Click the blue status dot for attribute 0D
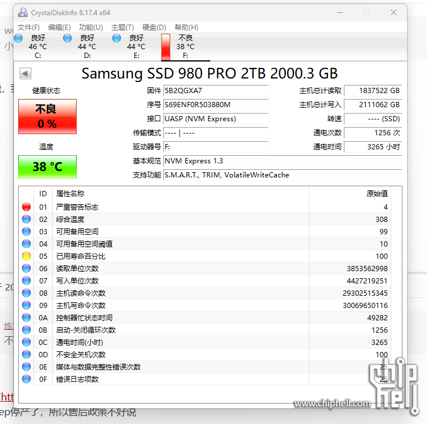427x424 pixels. coord(26,354)
